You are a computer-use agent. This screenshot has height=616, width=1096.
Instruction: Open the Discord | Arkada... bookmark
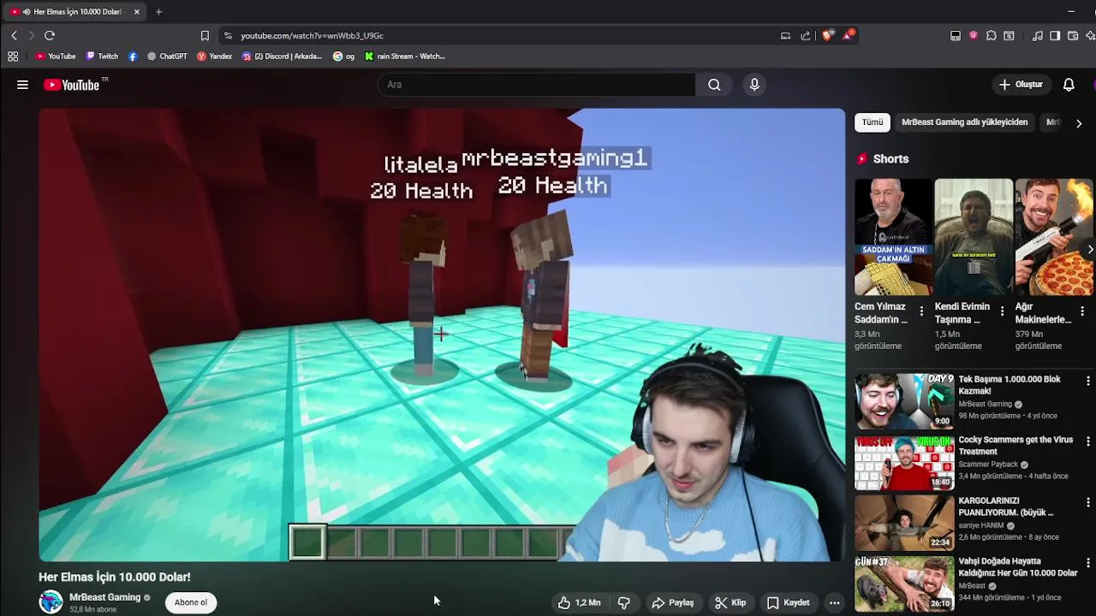[283, 56]
